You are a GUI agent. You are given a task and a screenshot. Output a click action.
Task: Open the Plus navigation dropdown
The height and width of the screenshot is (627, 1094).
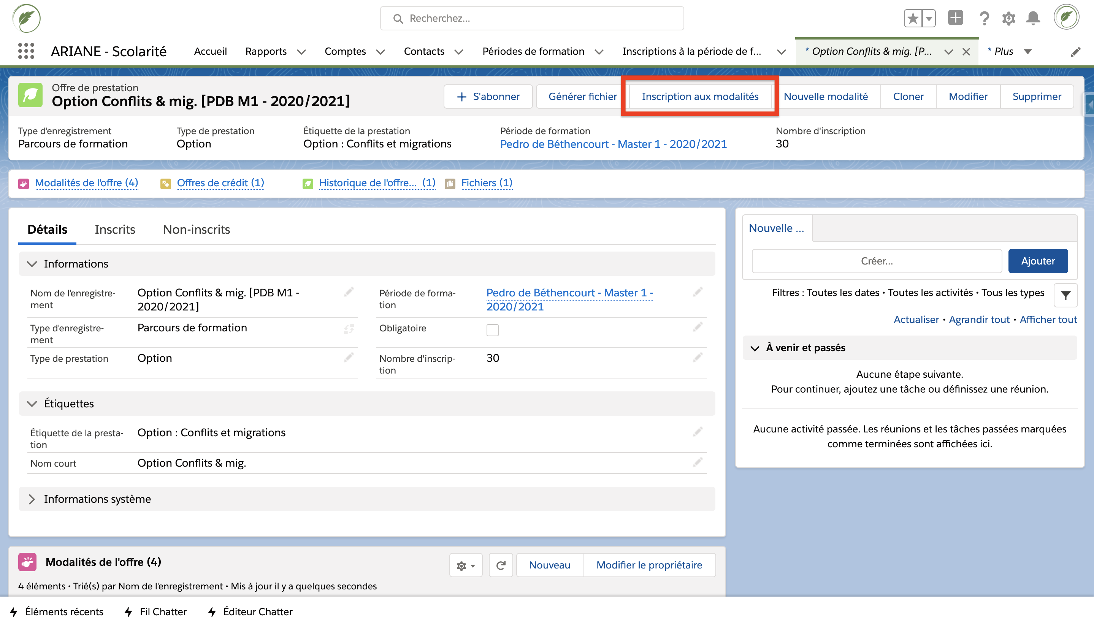[1028, 52]
